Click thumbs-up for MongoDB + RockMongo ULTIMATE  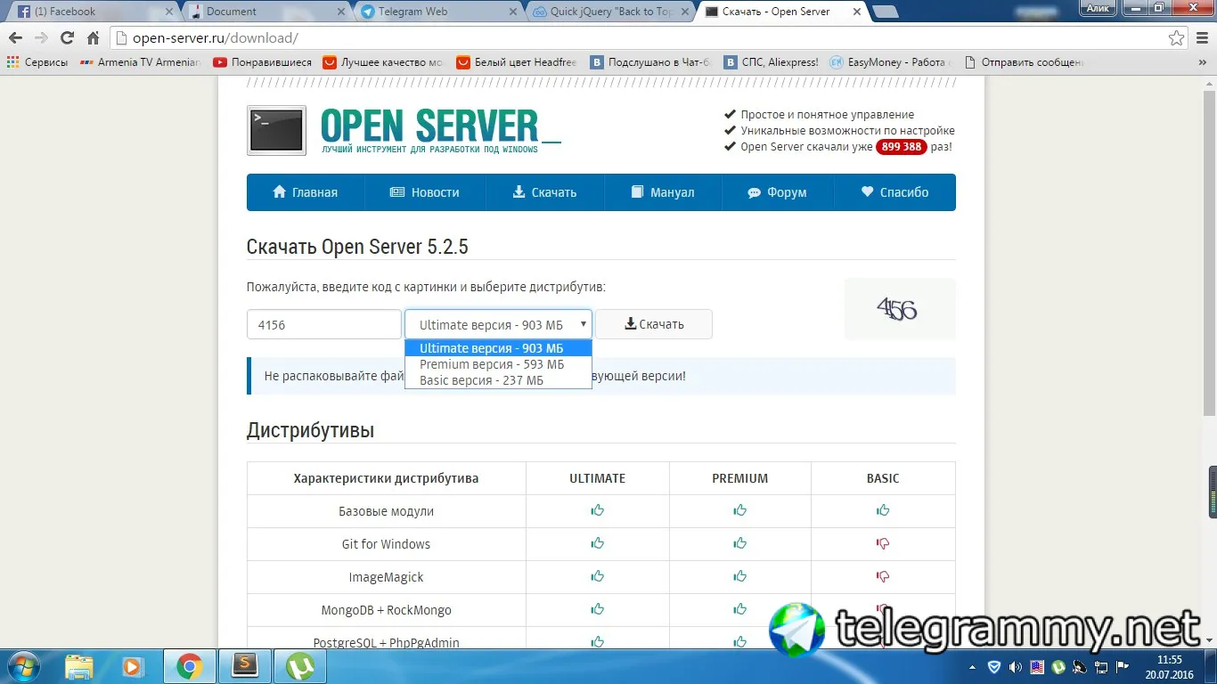597,610
